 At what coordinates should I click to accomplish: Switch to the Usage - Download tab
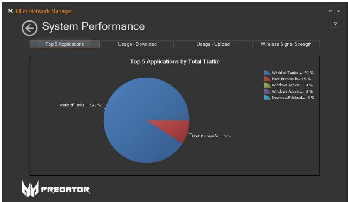(137, 44)
